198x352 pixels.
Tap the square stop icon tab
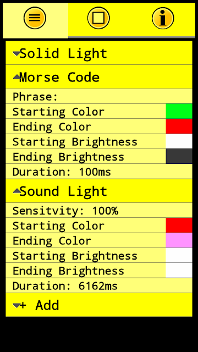pyautogui.click(x=98, y=18)
